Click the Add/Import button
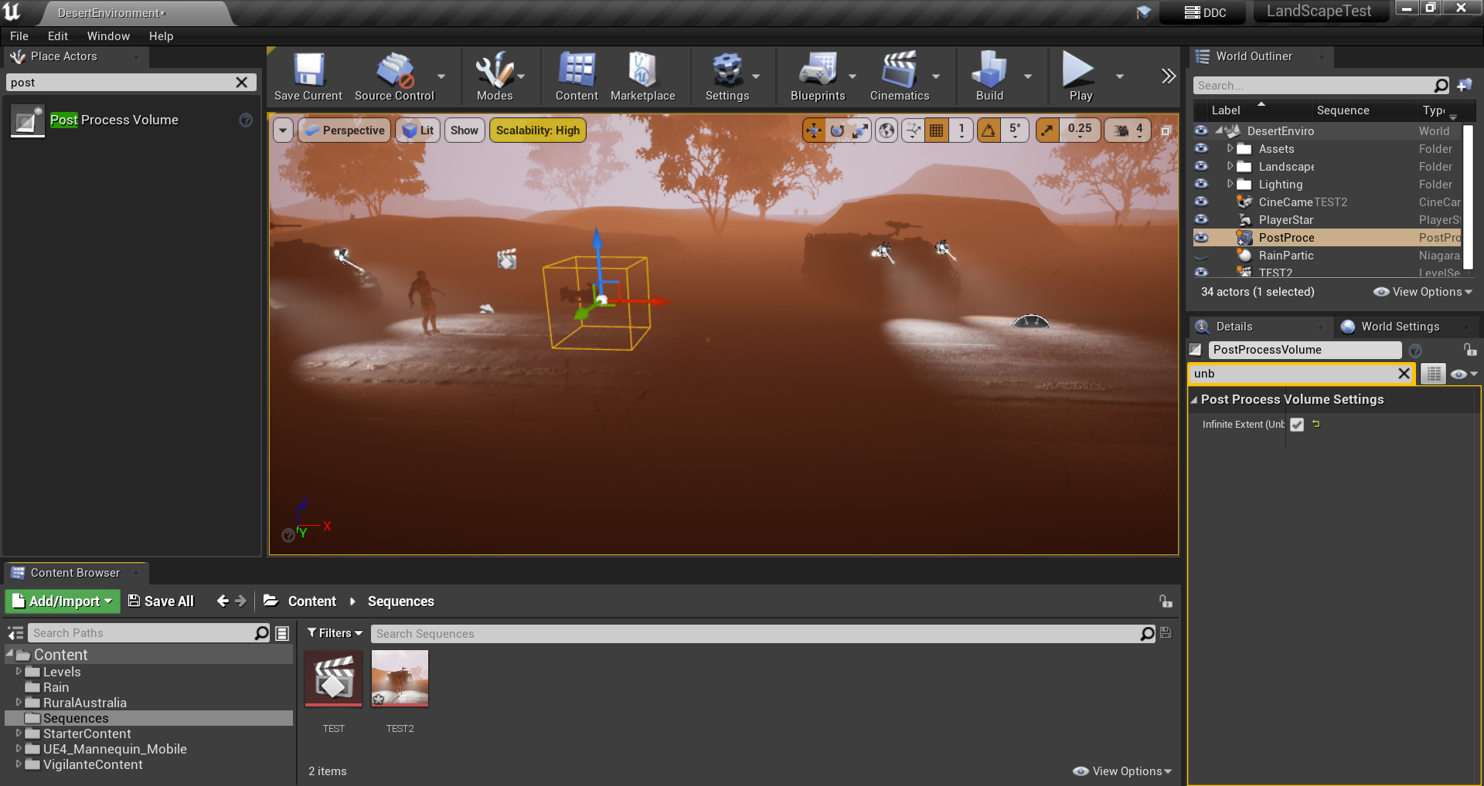Viewport: 1484px width, 786px height. click(x=63, y=601)
